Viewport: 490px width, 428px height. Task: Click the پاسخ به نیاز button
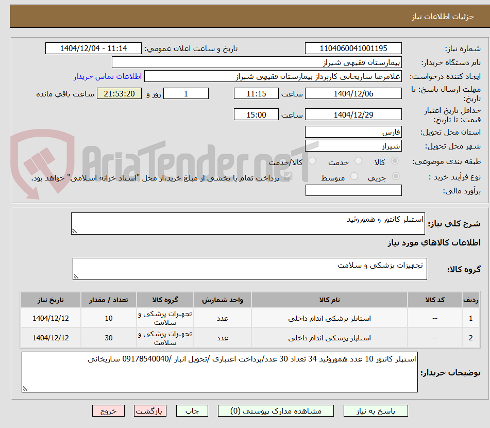376,411
